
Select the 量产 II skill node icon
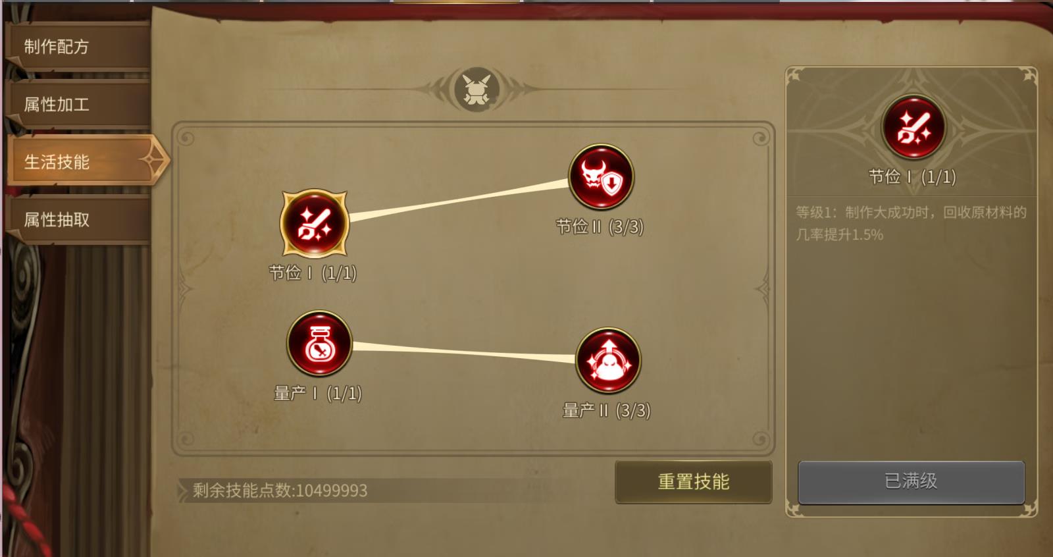608,361
